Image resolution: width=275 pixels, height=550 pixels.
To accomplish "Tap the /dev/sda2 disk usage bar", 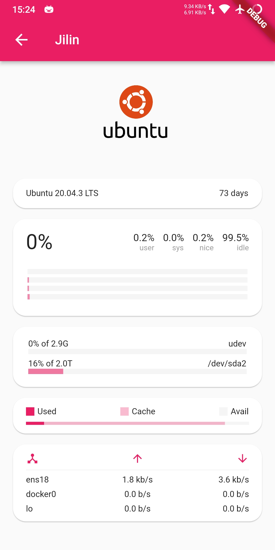I will (x=137, y=372).
